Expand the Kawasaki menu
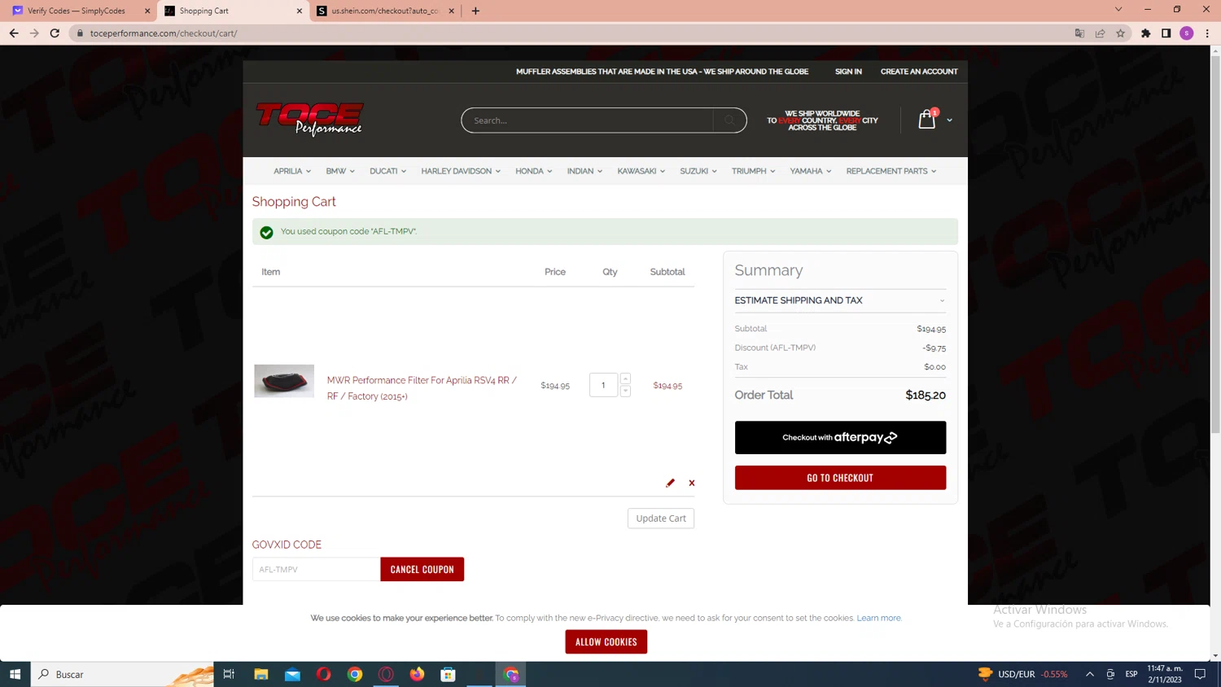The image size is (1221, 687). point(641,171)
